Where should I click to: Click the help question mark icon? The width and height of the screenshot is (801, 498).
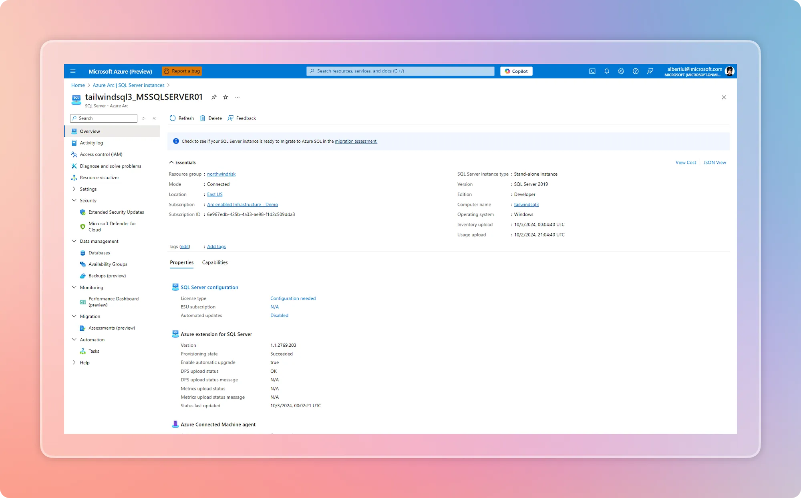(635, 71)
